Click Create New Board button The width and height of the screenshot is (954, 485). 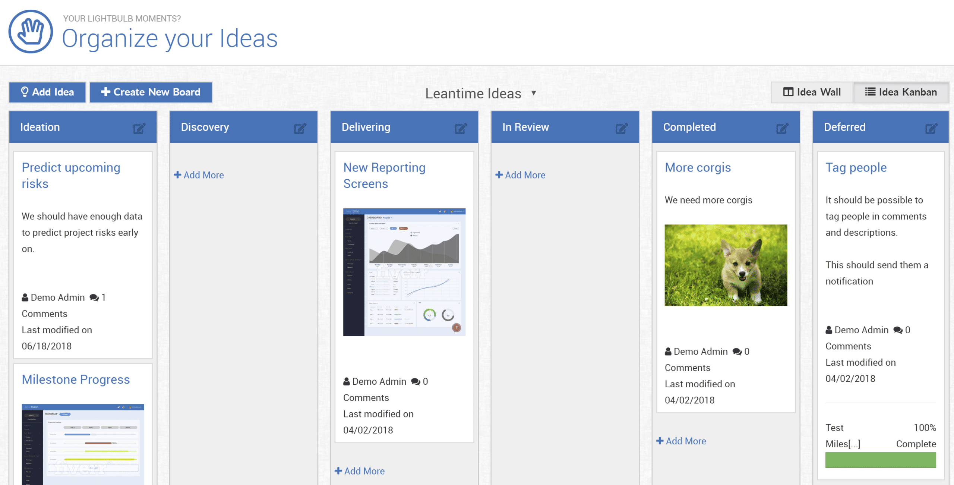151,92
